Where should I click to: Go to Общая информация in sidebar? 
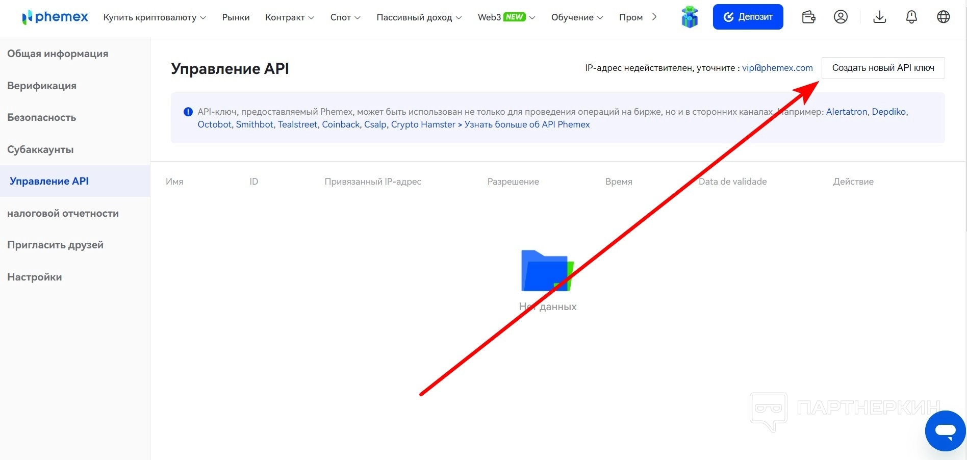58,54
